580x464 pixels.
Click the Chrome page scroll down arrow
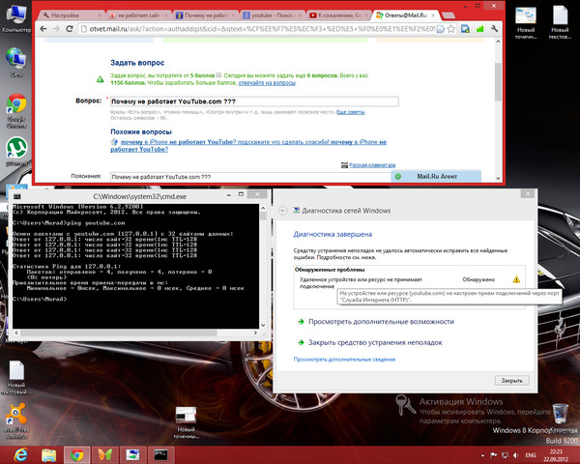tap(498, 178)
